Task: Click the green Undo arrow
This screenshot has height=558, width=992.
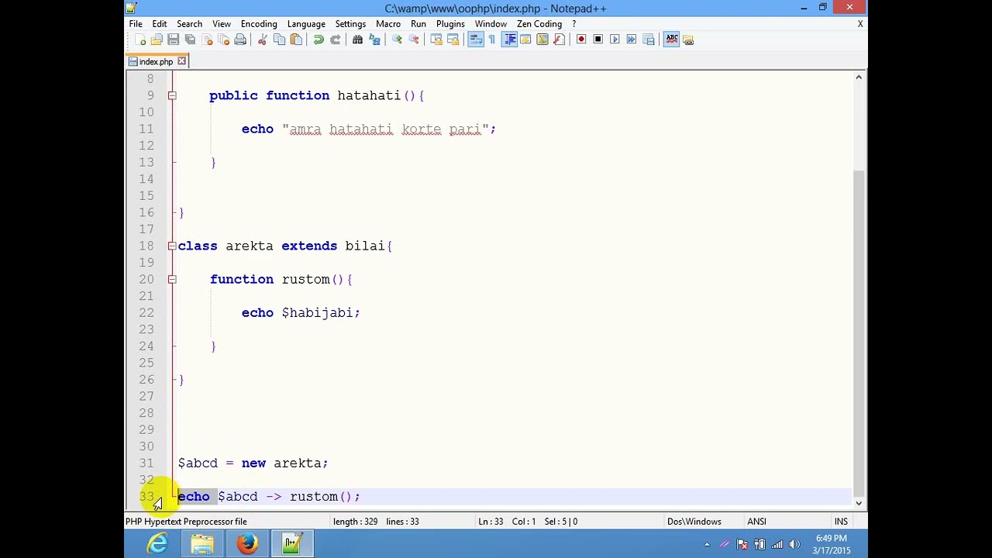Action: pyautogui.click(x=319, y=40)
